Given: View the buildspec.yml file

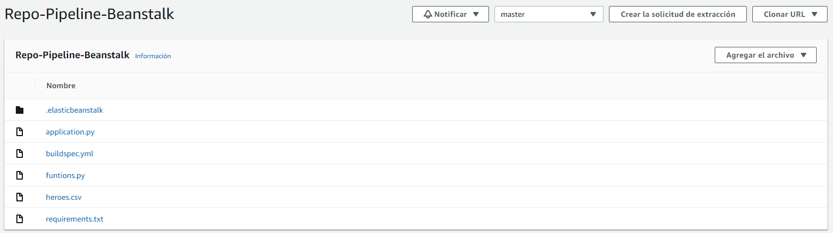Looking at the screenshot, I should pyautogui.click(x=69, y=154).
